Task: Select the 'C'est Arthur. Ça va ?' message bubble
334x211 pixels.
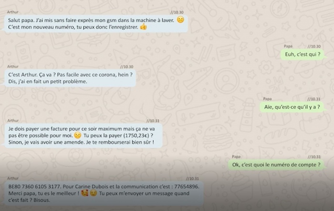Action: tap(70, 78)
